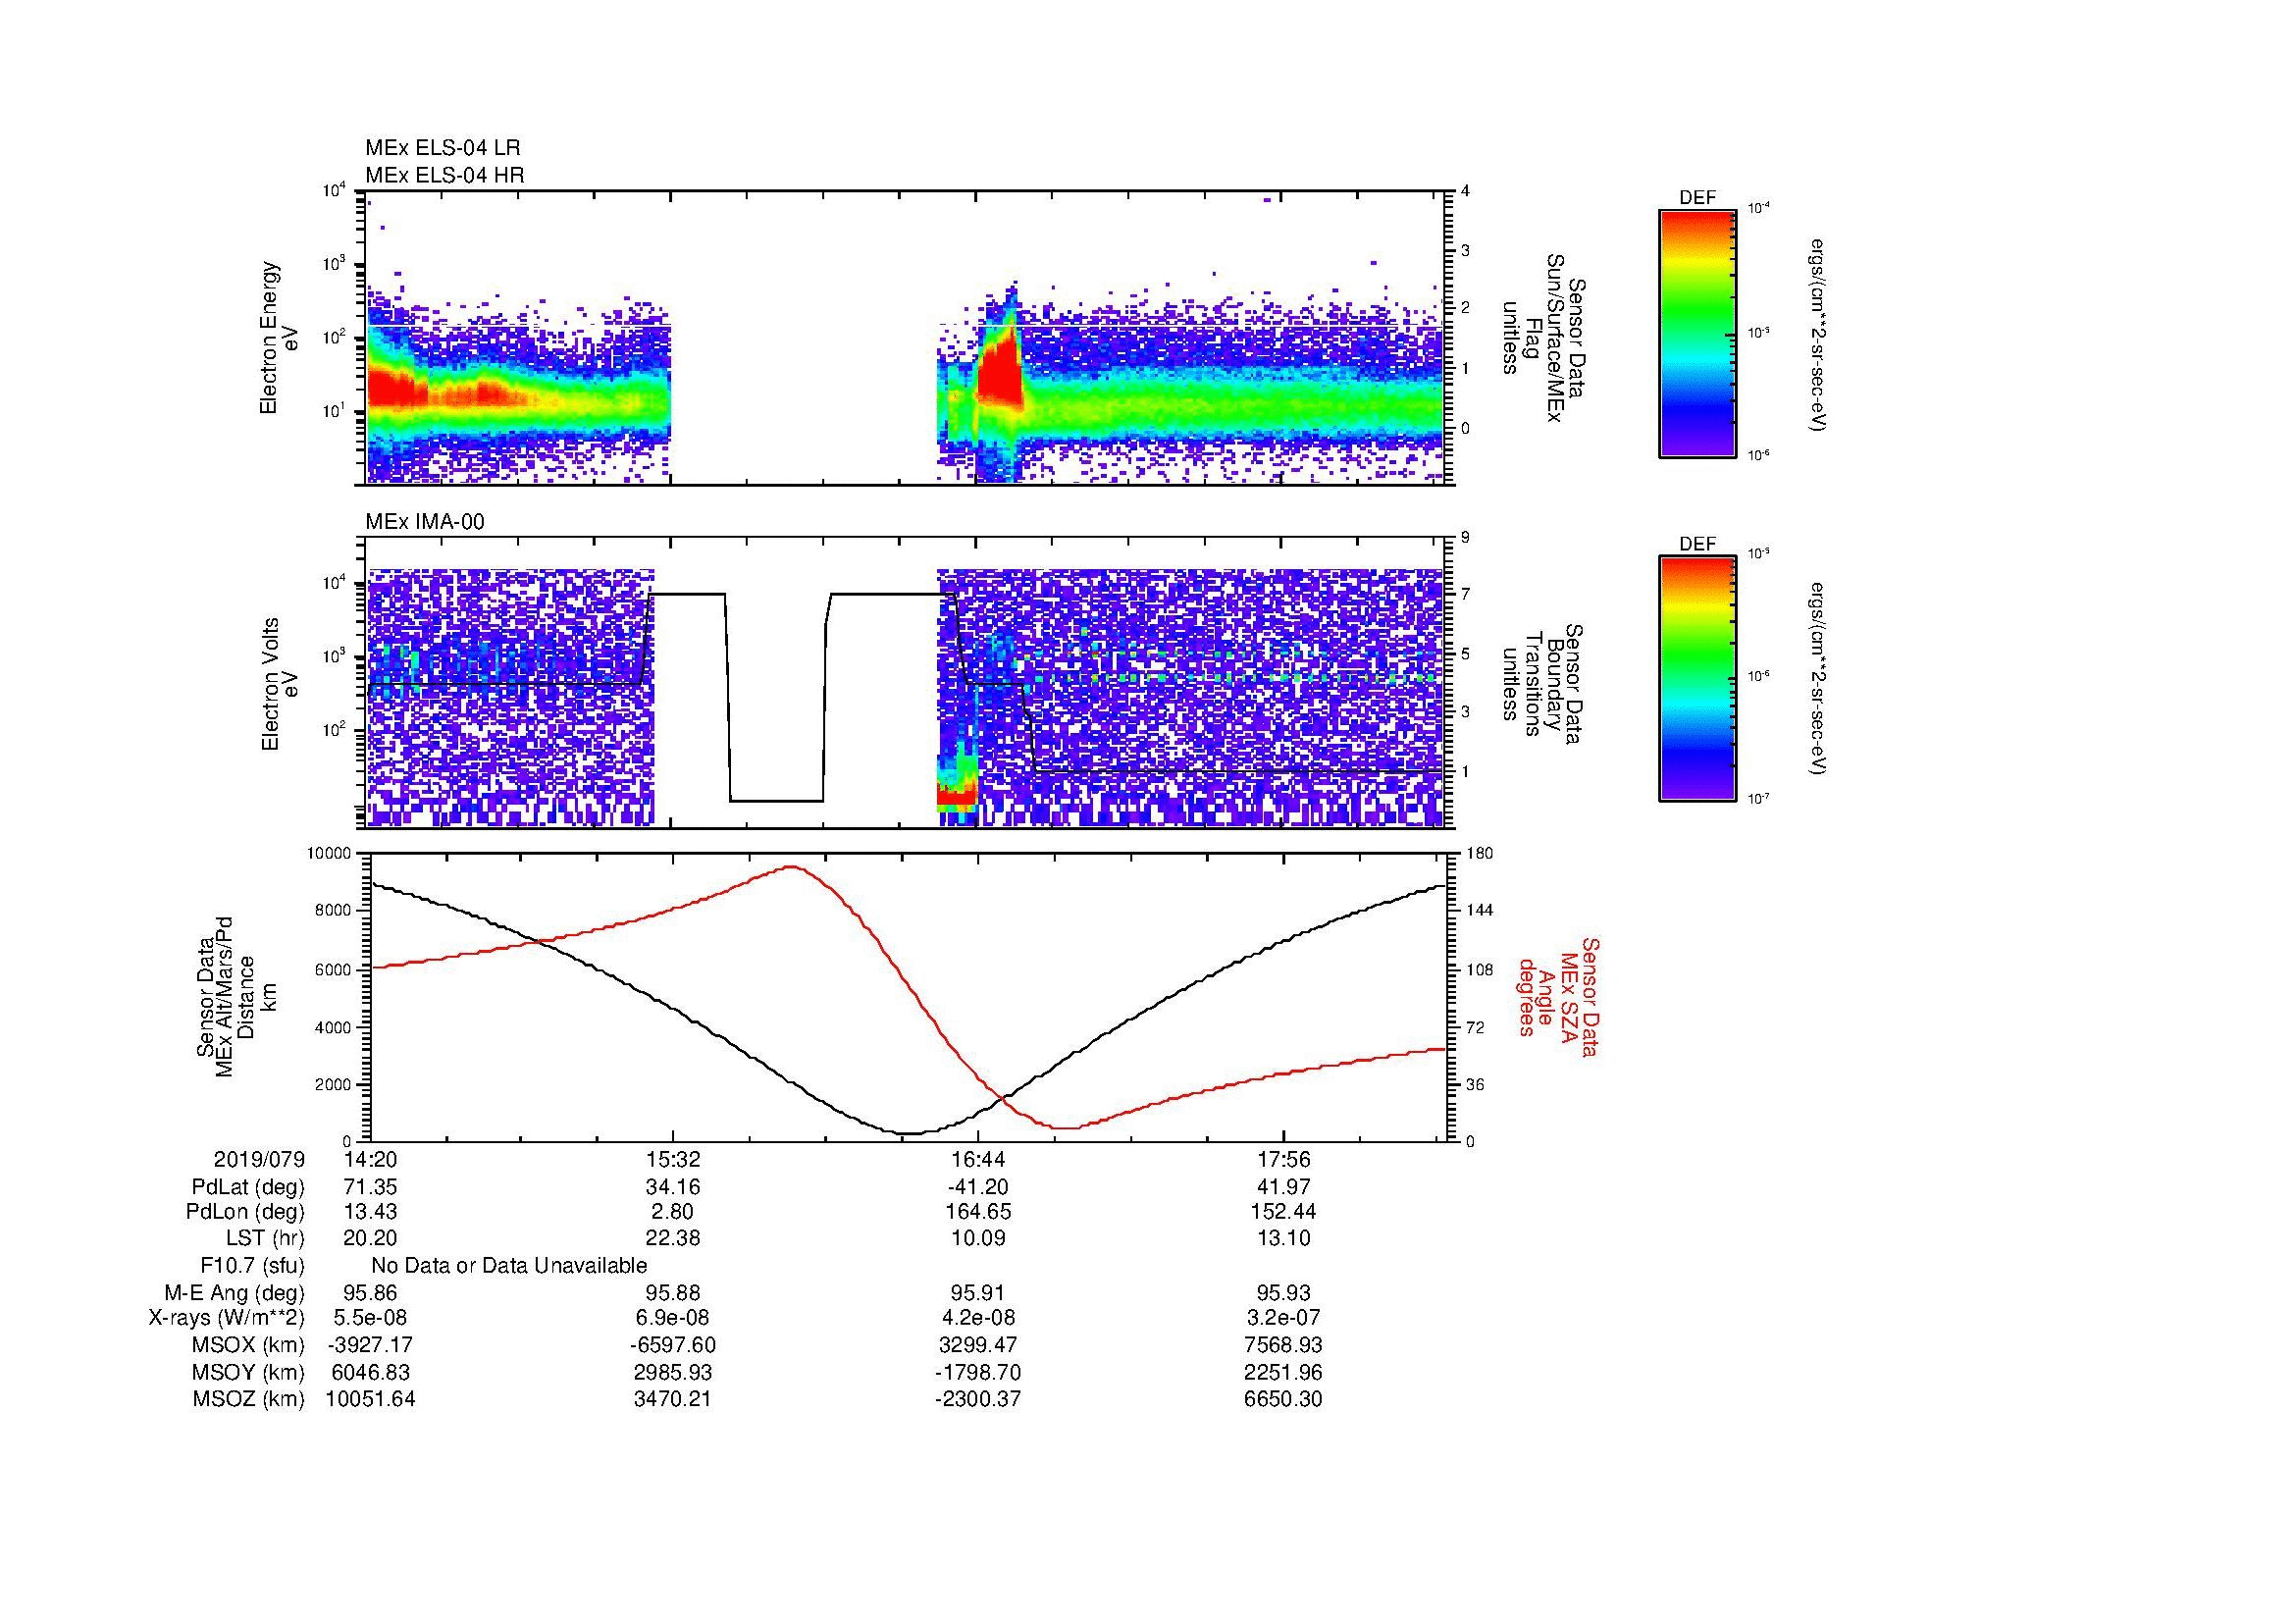Screen dimensions: 2295x1622
Task: Click MSOZ value 6650.30
Action: tap(1282, 1399)
